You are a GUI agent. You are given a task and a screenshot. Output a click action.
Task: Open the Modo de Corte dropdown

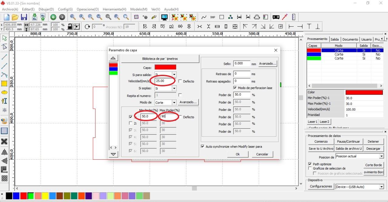(x=174, y=103)
